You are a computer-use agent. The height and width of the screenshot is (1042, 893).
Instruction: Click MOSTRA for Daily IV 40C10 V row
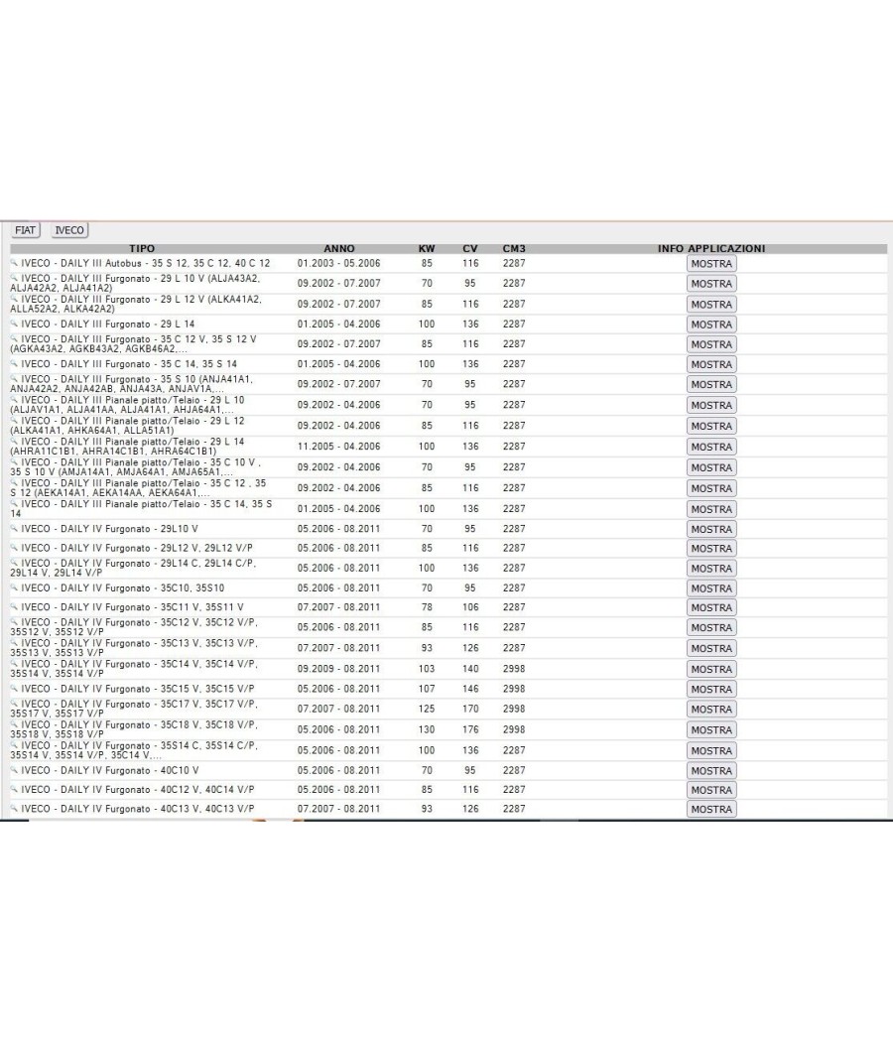click(x=711, y=771)
